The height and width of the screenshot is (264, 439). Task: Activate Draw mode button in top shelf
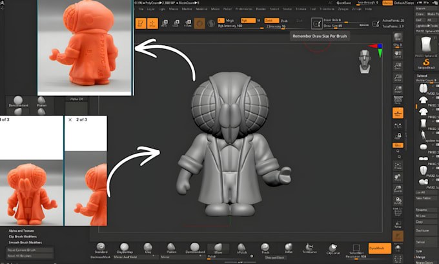click(152, 23)
